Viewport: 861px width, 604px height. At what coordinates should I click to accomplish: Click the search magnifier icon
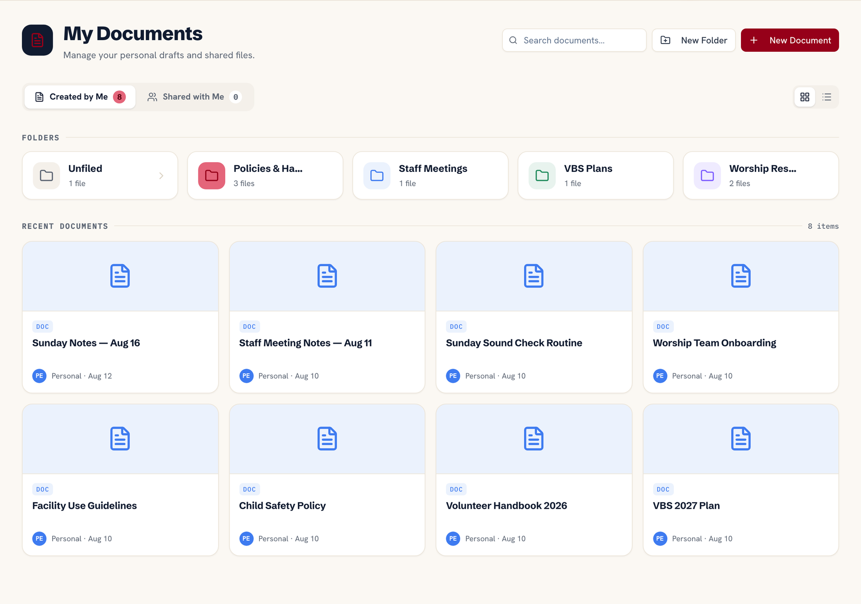coord(513,40)
